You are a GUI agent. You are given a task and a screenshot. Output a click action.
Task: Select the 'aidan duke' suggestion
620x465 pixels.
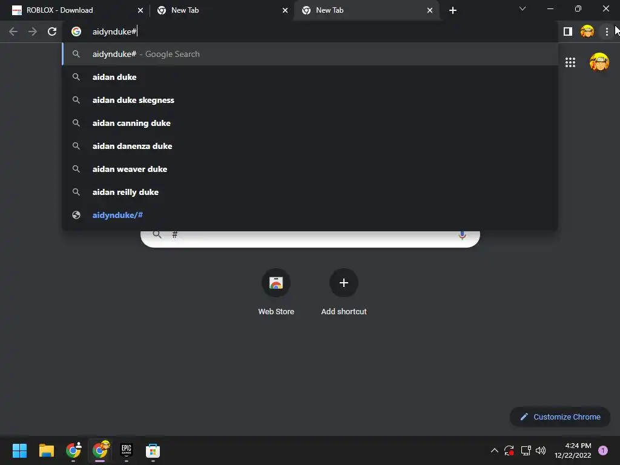point(310,77)
